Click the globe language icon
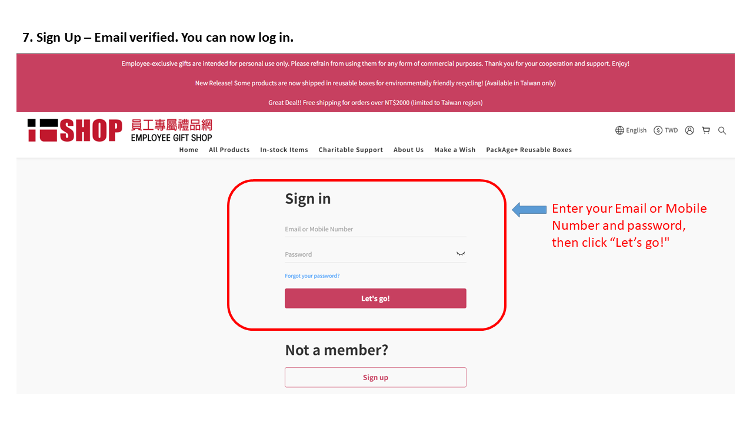The height and width of the screenshot is (423, 753). coord(619,130)
